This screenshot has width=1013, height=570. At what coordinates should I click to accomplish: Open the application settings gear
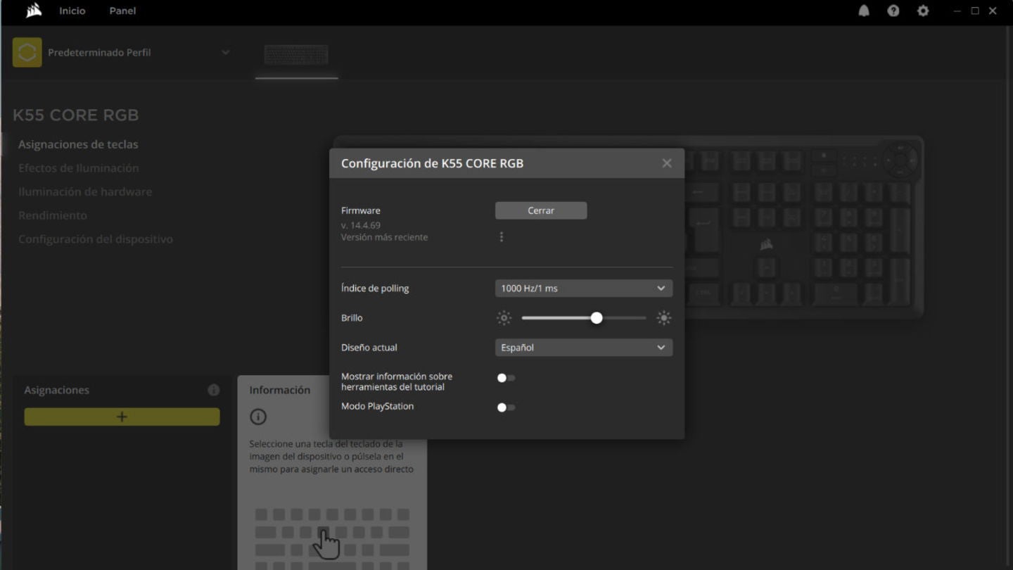pyautogui.click(x=923, y=11)
